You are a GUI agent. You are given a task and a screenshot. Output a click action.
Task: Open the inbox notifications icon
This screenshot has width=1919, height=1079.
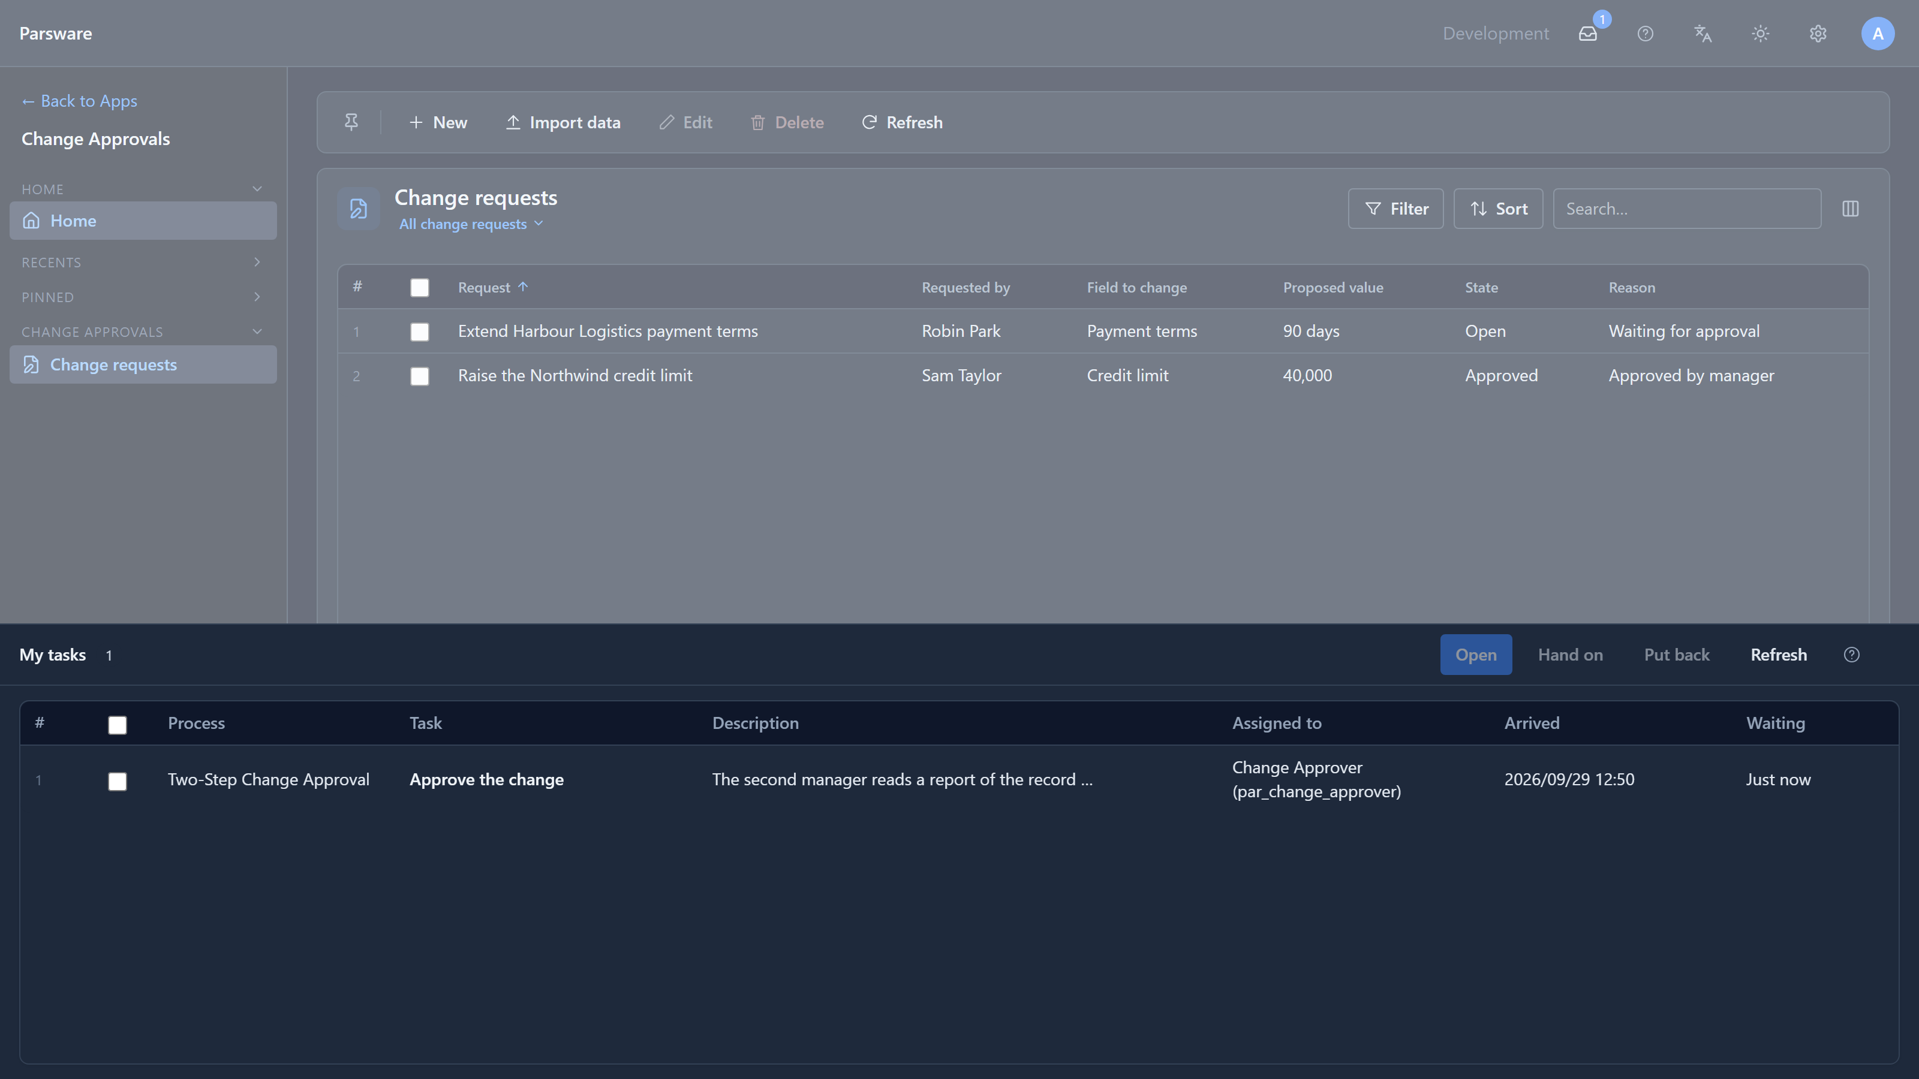(x=1587, y=34)
